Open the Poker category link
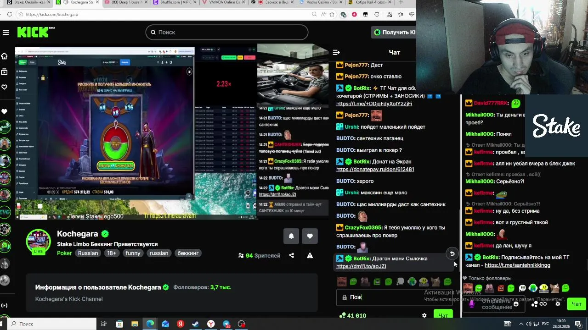The width and height of the screenshot is (588, 330). [x=64, y=253]
